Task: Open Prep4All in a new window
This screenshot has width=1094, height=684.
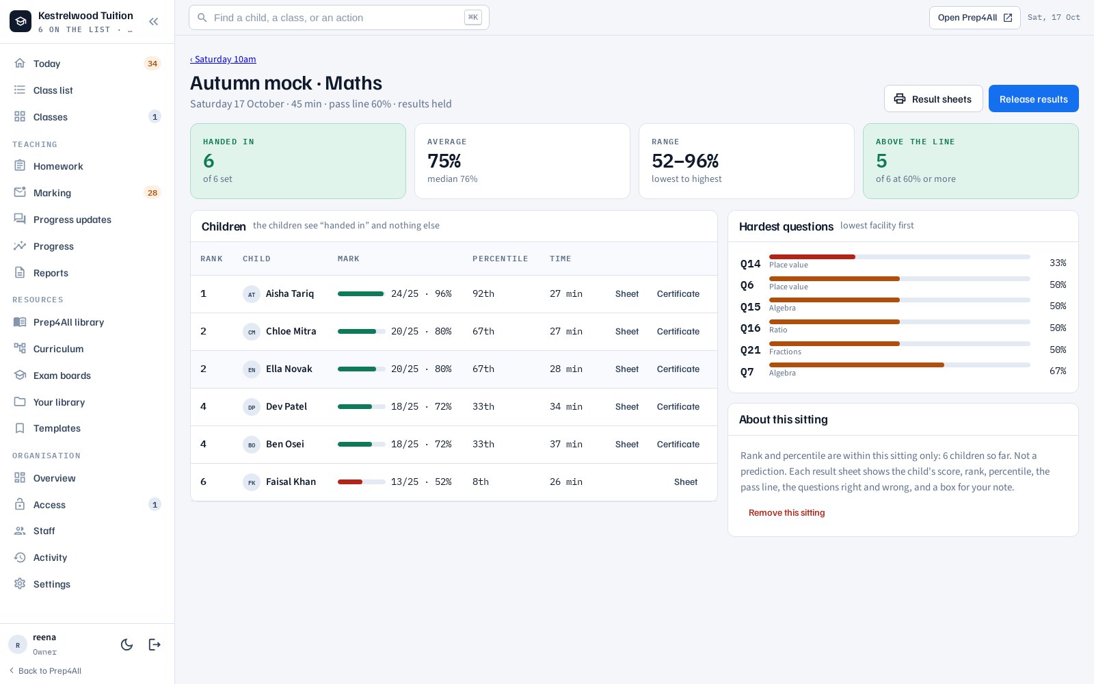Action: click(974, 18)
